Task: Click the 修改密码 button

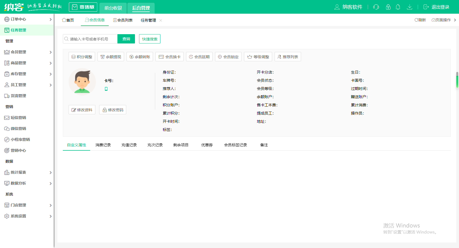Action: point(113,110)
